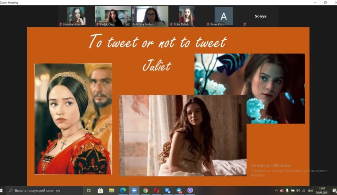The image size is (337, 195).
Task: Open the ENG language switcher
Action: coord(310,190)
